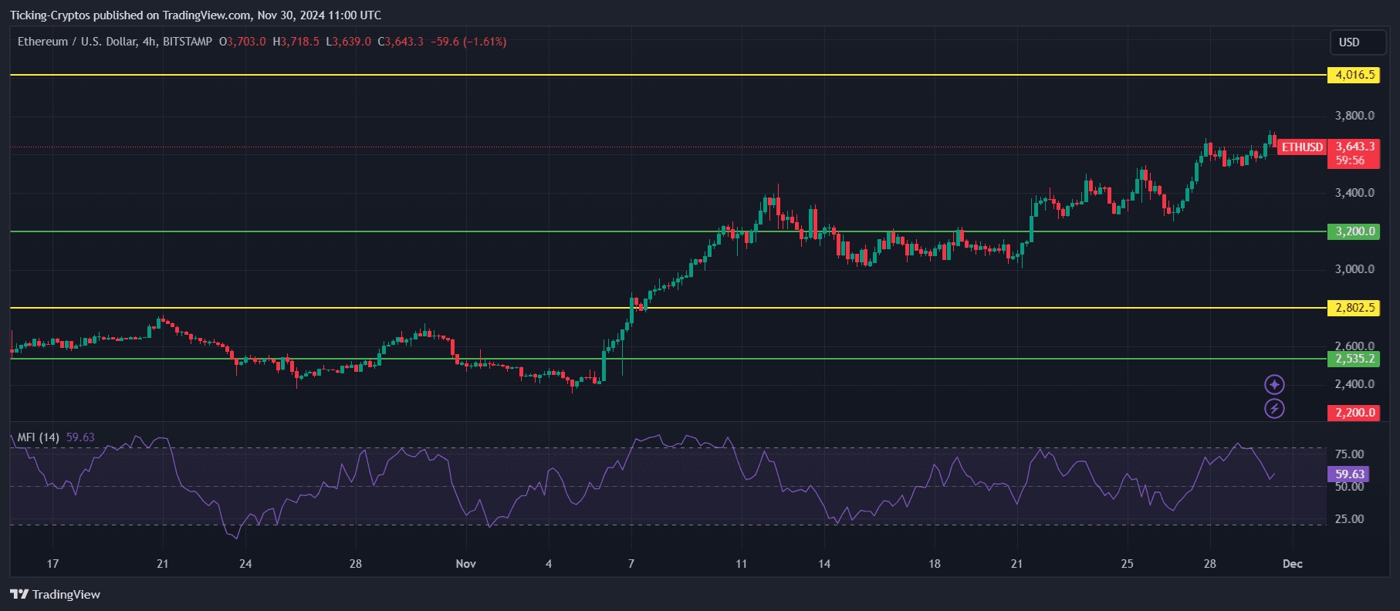Select the 3,200.0 green price label

tap(1354, 231)
